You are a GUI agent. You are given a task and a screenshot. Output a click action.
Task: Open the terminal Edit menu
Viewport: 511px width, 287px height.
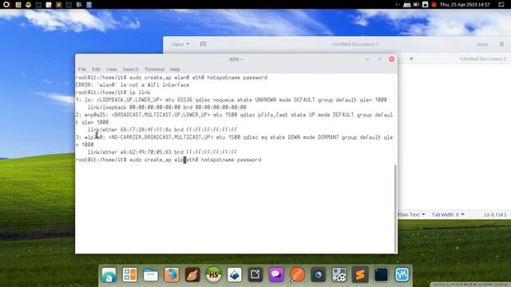pyautogui.click(x=96, y=69)
